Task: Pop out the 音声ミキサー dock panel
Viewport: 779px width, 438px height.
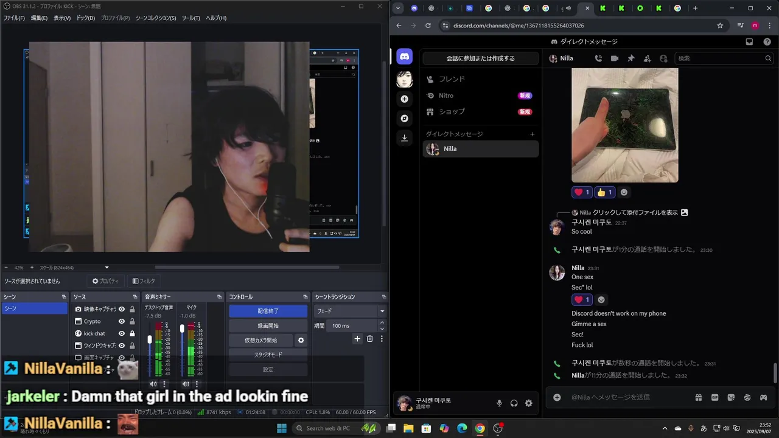Action: (x=219, y=297)
